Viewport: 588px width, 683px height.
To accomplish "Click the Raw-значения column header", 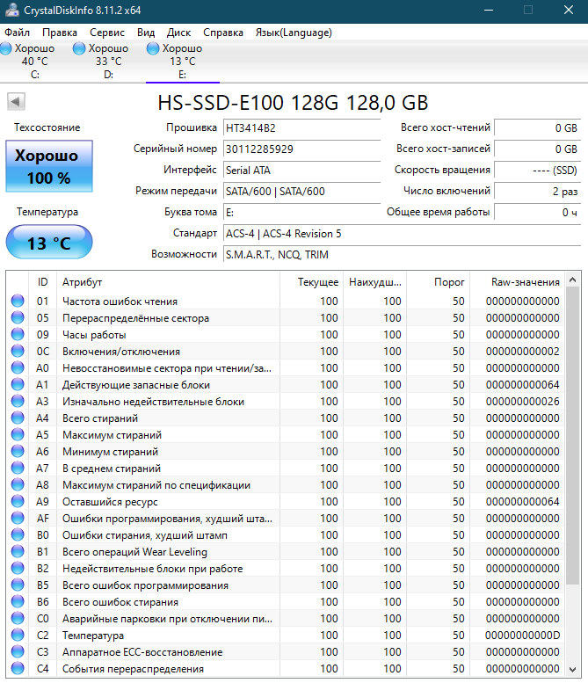I will tap(517, 282).
